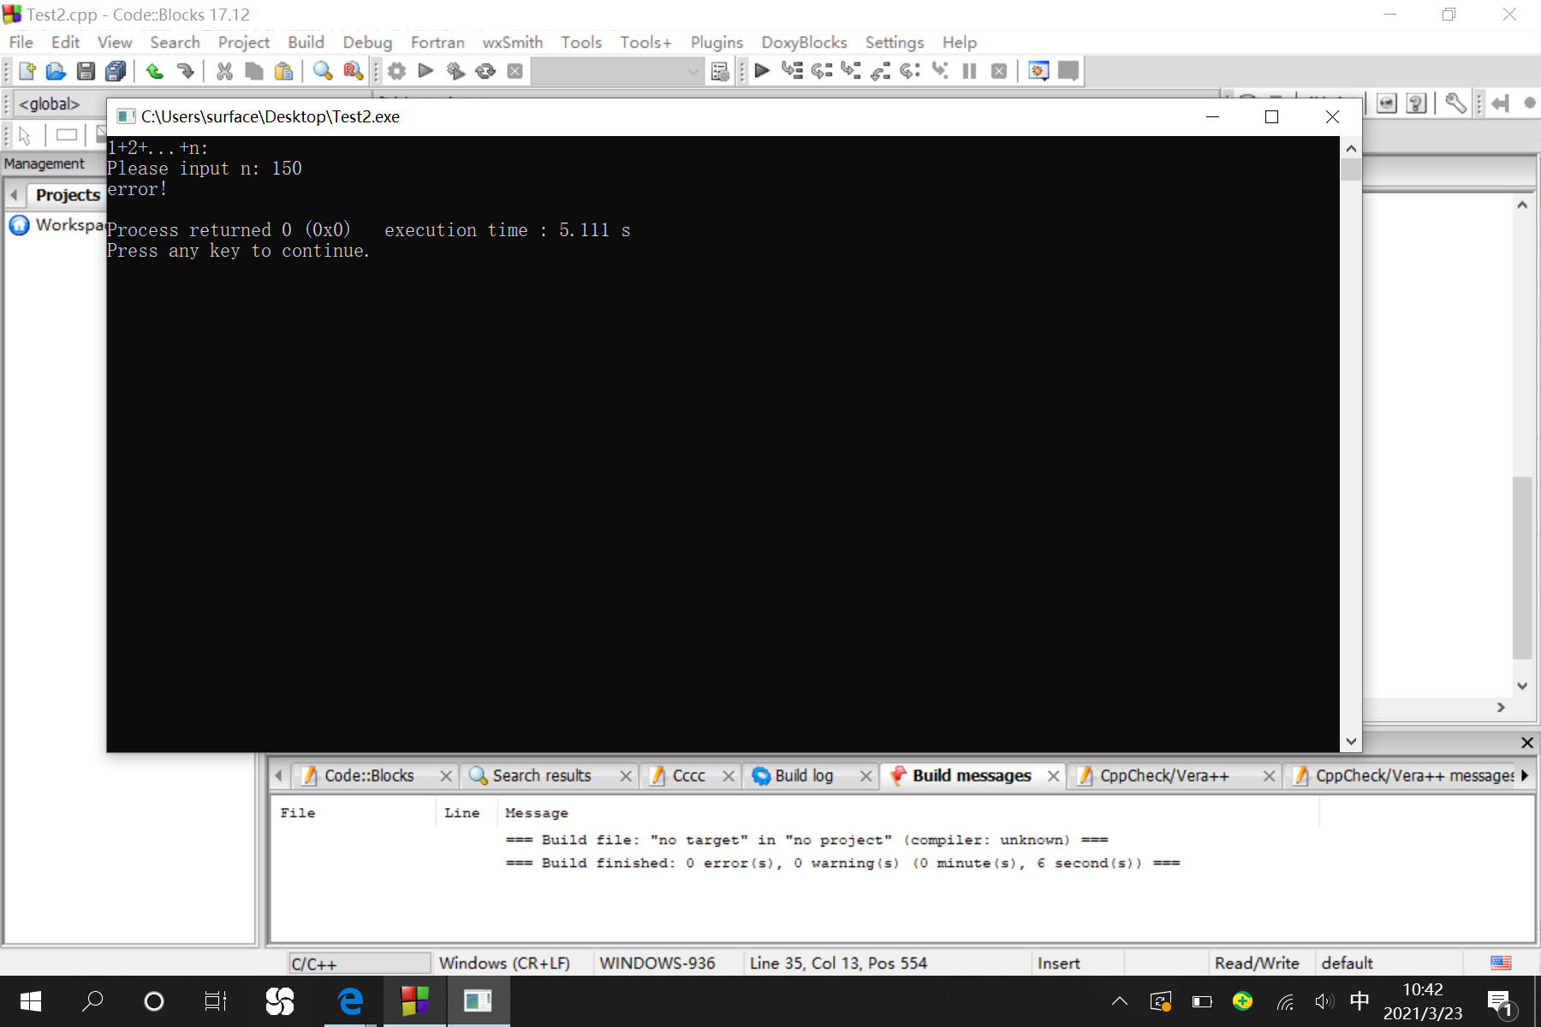1541x1027 pixels.
Task: Open the Plugins menu
Action: point(717,42)
